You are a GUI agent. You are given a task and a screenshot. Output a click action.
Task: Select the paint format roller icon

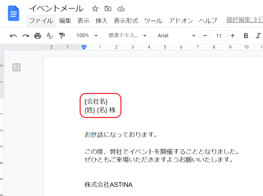pyautogui.click(x=62, y=36)
